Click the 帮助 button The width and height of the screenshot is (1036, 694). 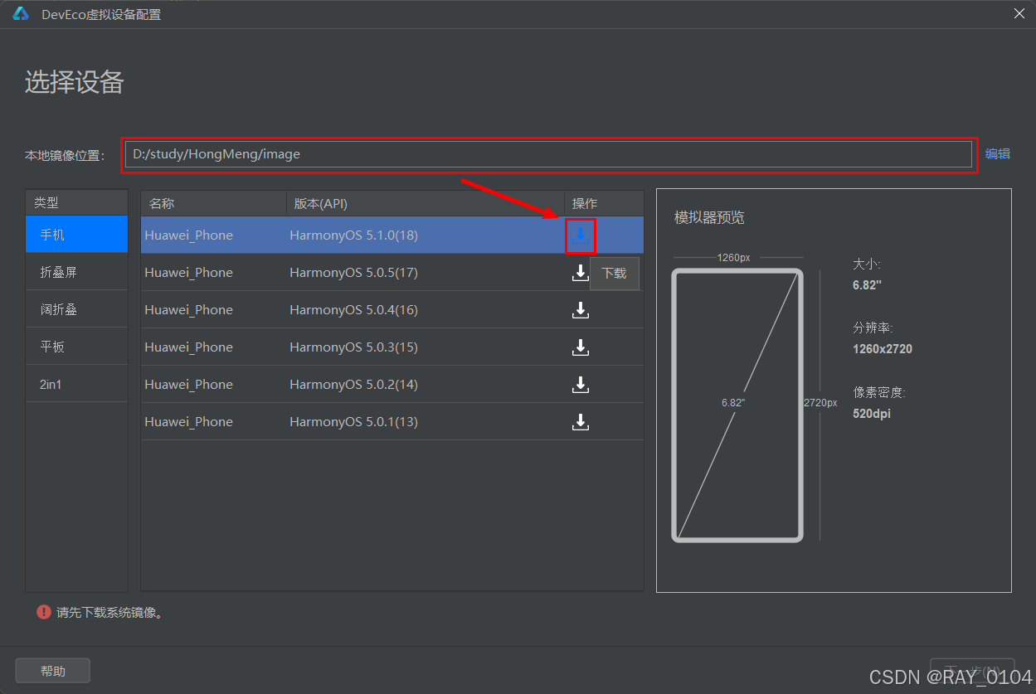pos(53,671)
